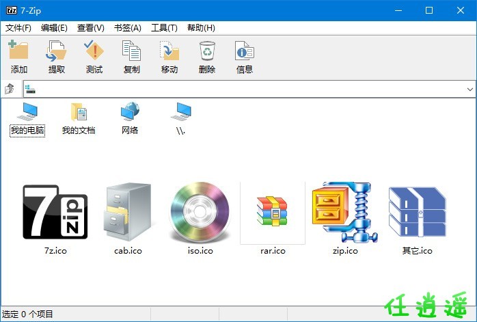Minimize the 7-Zip window
This screenshot has width=477, height=322.
[398, 11]
